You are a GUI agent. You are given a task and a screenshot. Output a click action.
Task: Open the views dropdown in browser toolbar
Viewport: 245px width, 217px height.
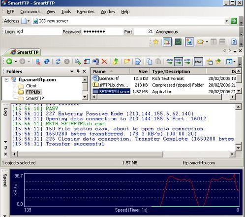pos(234,62)
